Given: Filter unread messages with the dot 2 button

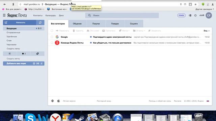Looking at the screenshot, I should (x=24, y=54).
